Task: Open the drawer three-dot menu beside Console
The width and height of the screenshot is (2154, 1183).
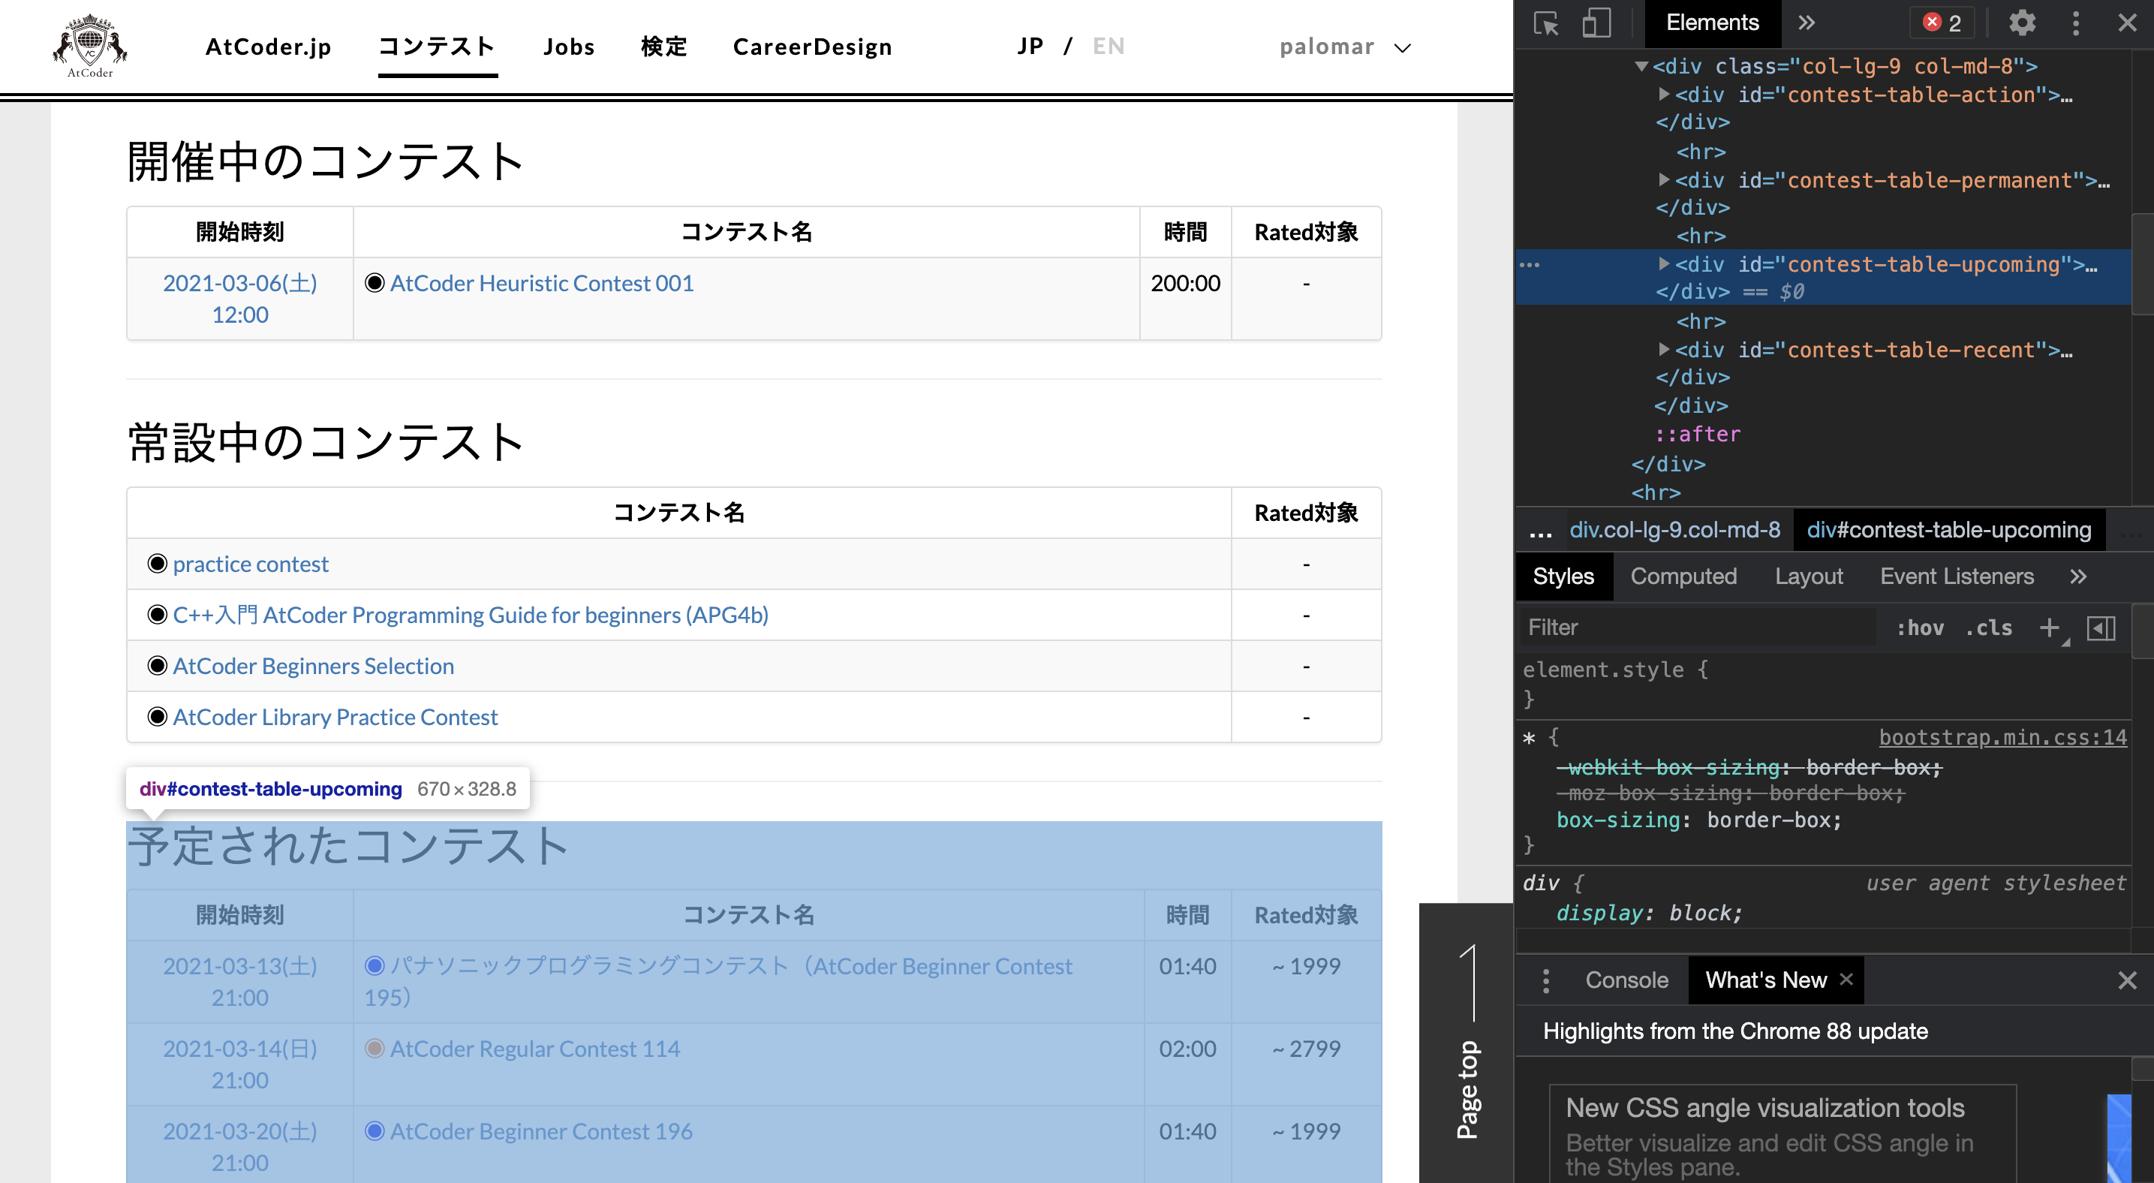Action: 1546,980
